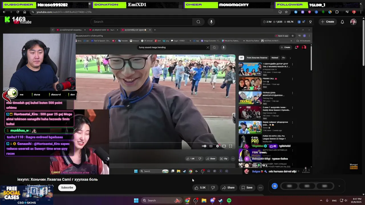The image size is (365, 205).
Task: Open YouTube notifications bell
Action: [342, 22]
